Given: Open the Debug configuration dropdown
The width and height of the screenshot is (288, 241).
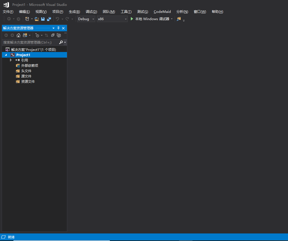Looking at the screenshot, I should [93, 19].
